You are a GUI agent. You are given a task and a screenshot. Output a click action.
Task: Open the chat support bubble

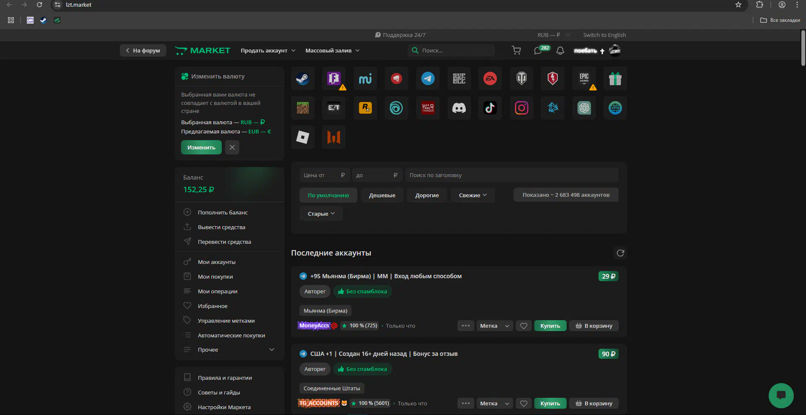click(x=781, y=395)
